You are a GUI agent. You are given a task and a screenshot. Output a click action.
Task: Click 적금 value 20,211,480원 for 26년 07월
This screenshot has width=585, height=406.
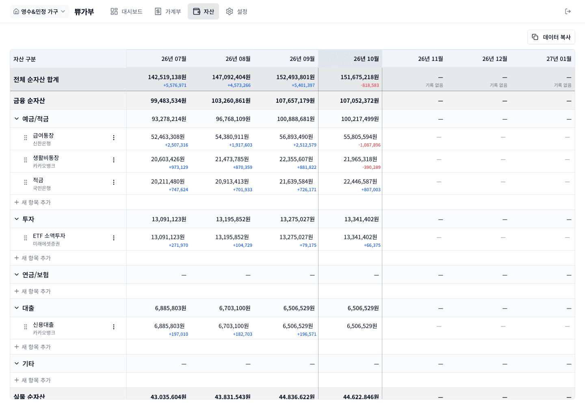pos(168,181)
